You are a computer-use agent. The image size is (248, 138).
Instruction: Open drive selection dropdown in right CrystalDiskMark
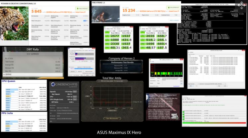tap(160, 30)
